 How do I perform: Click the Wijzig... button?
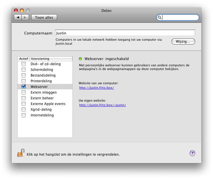click(183, 42)
